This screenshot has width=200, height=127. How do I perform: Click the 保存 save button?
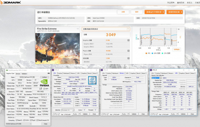click(137, 12)
